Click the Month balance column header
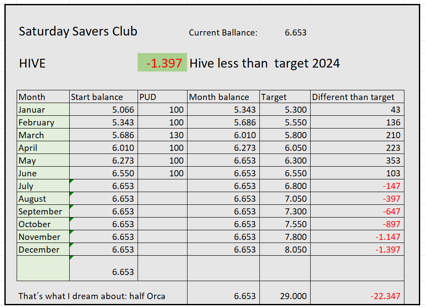The height and width of the screenshot is (307, 425). (223, 97)
